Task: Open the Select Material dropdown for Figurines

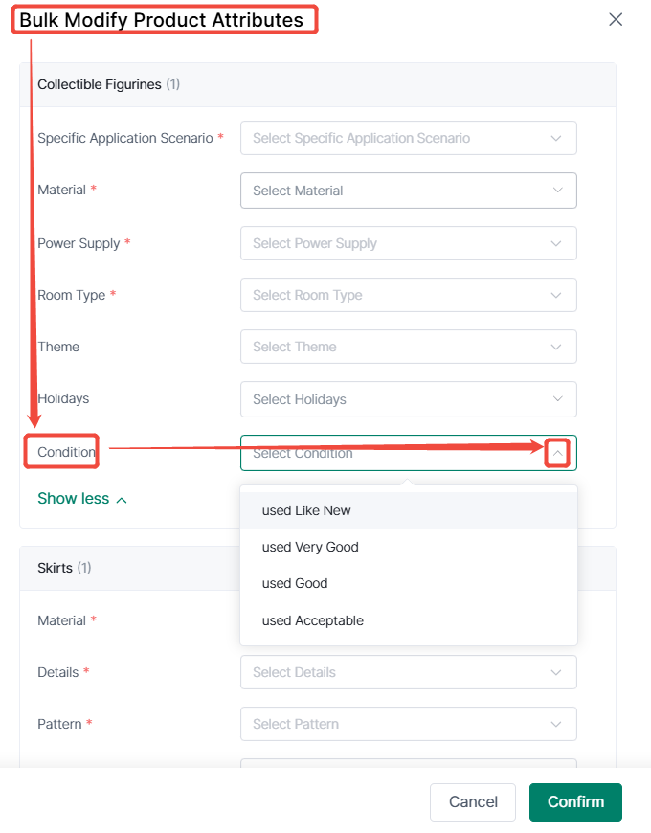Action: tap(409, 191)
